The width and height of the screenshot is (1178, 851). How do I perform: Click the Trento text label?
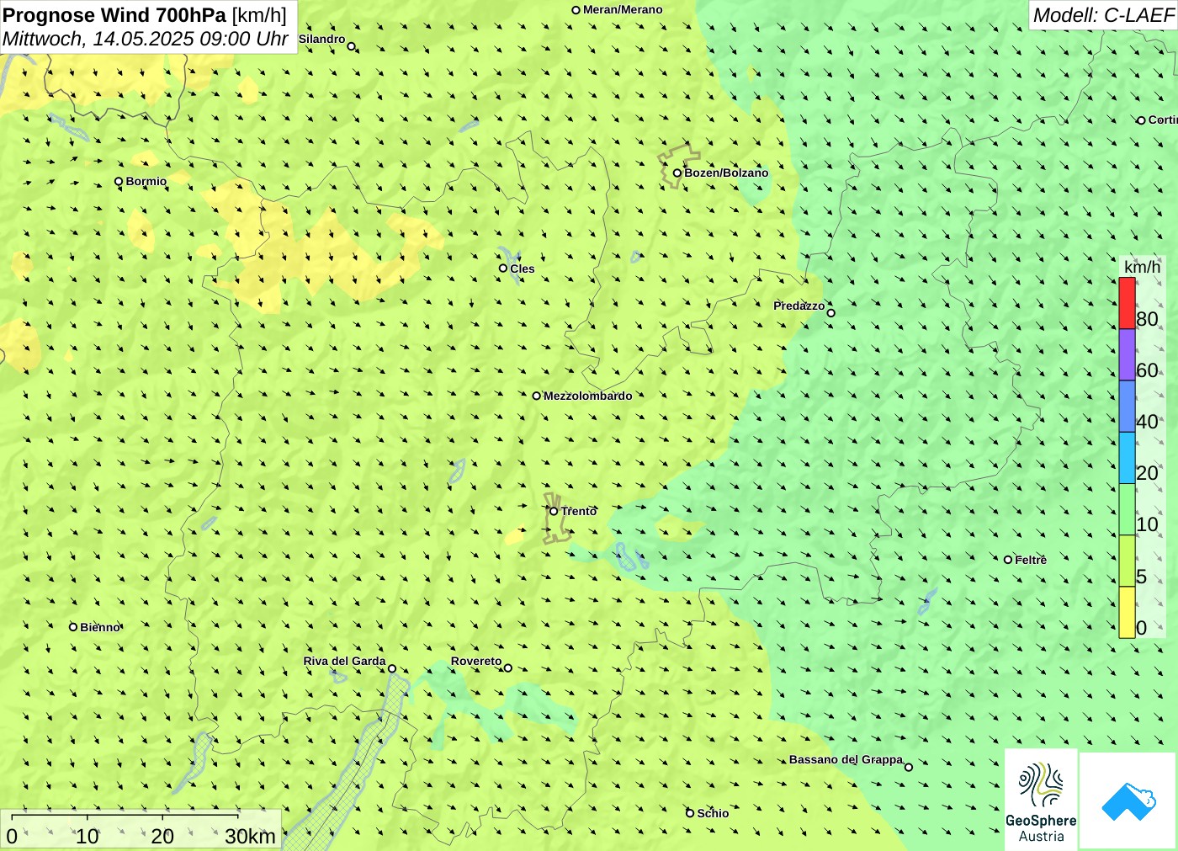coord(579,511)
